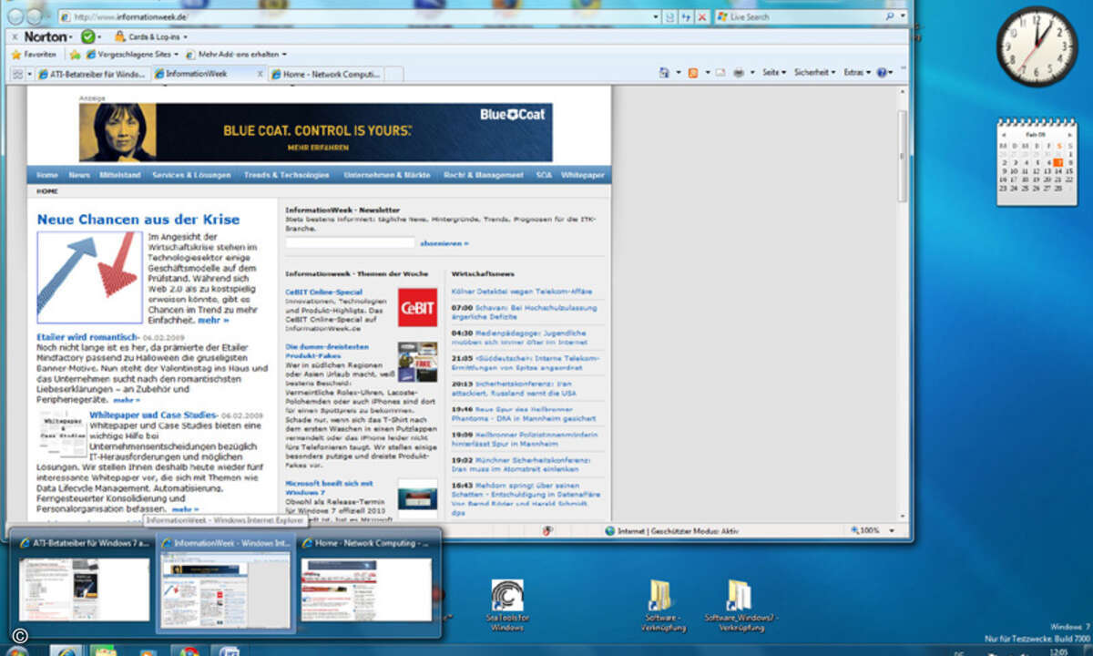Click the RSS feeds toolbar icon
The image size is (1093, 656).
point(693,73)
